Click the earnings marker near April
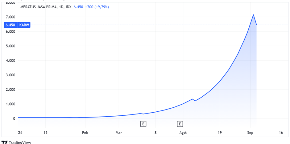Screen dimensions: 290x144 (x=143, y=124)
